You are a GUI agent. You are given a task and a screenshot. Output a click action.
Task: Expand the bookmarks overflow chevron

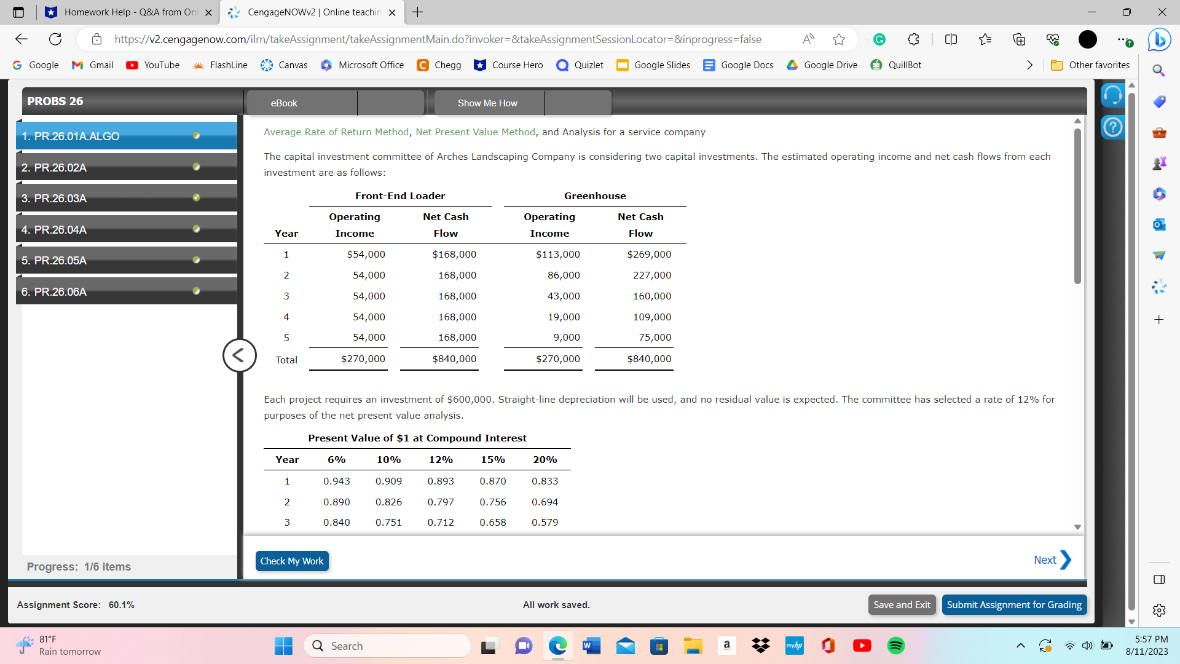coord(1029,65)
